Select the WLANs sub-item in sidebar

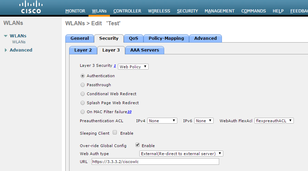point(19,42)
